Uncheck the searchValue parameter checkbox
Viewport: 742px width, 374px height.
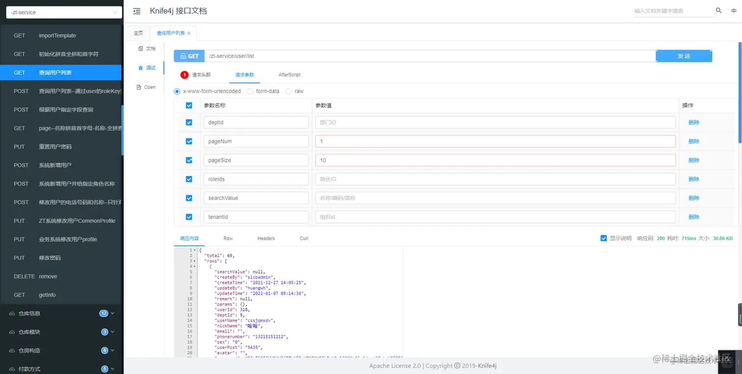[x=189, y=198]
